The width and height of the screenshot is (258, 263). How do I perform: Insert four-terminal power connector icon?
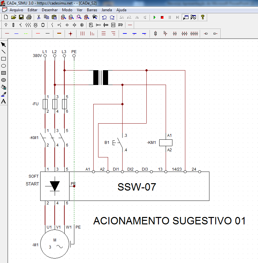[x=194, y=34]
